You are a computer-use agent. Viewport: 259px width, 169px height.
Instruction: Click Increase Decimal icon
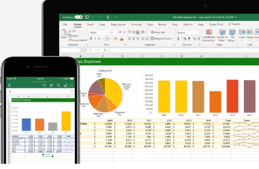click(x=194, y=39)
